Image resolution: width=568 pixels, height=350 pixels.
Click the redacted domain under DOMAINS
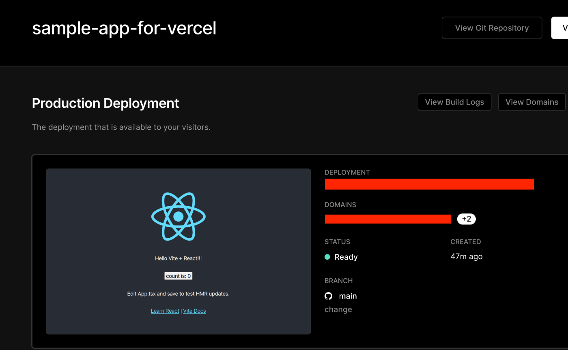coord(388,219)
